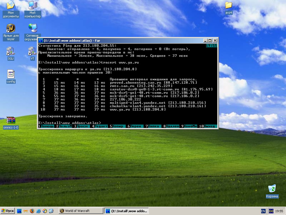Click hop 10 www.ya.ru [213.180.204.8]
286x215 pixels.
pyautogui.click(x=138, y=109)
